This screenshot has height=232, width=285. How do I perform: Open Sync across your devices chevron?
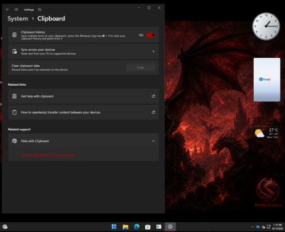(x=153, y=51)
